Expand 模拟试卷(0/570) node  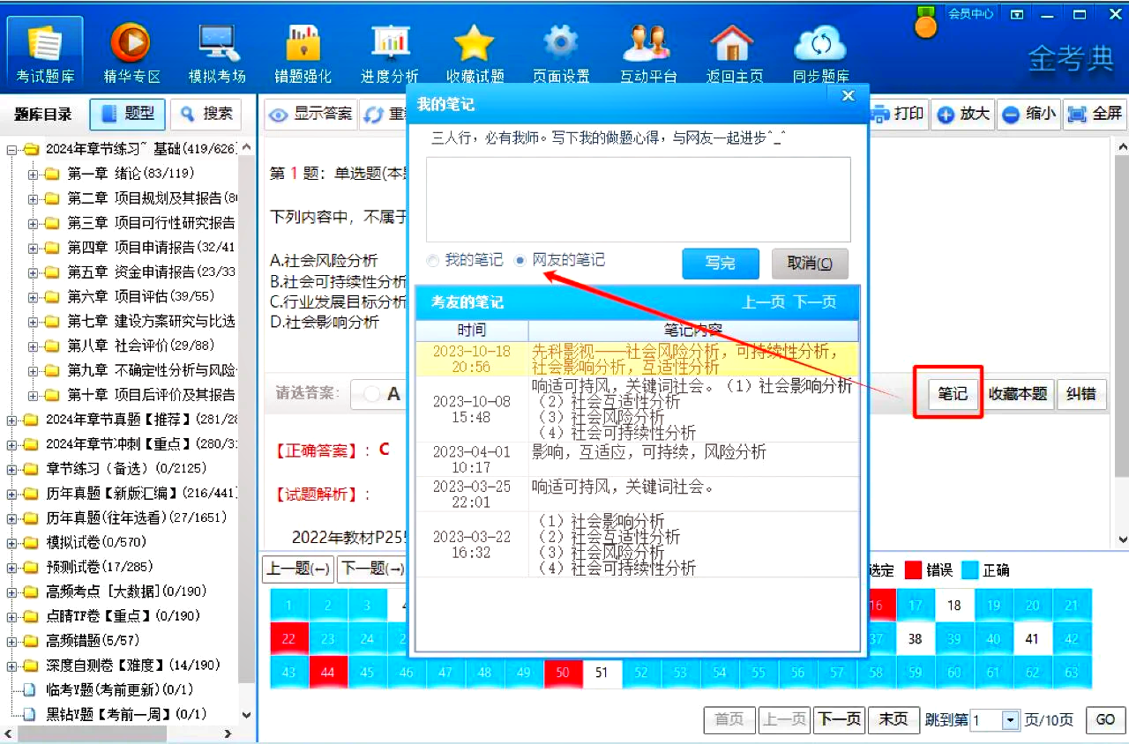(12, 542)
